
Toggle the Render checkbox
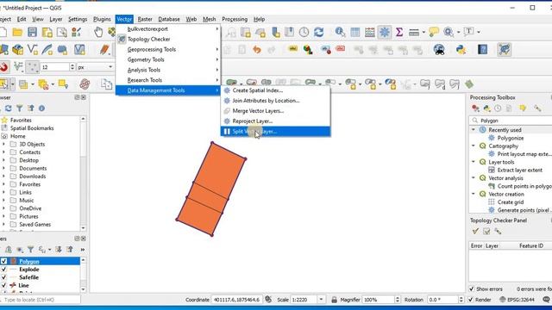pos(471,300)
